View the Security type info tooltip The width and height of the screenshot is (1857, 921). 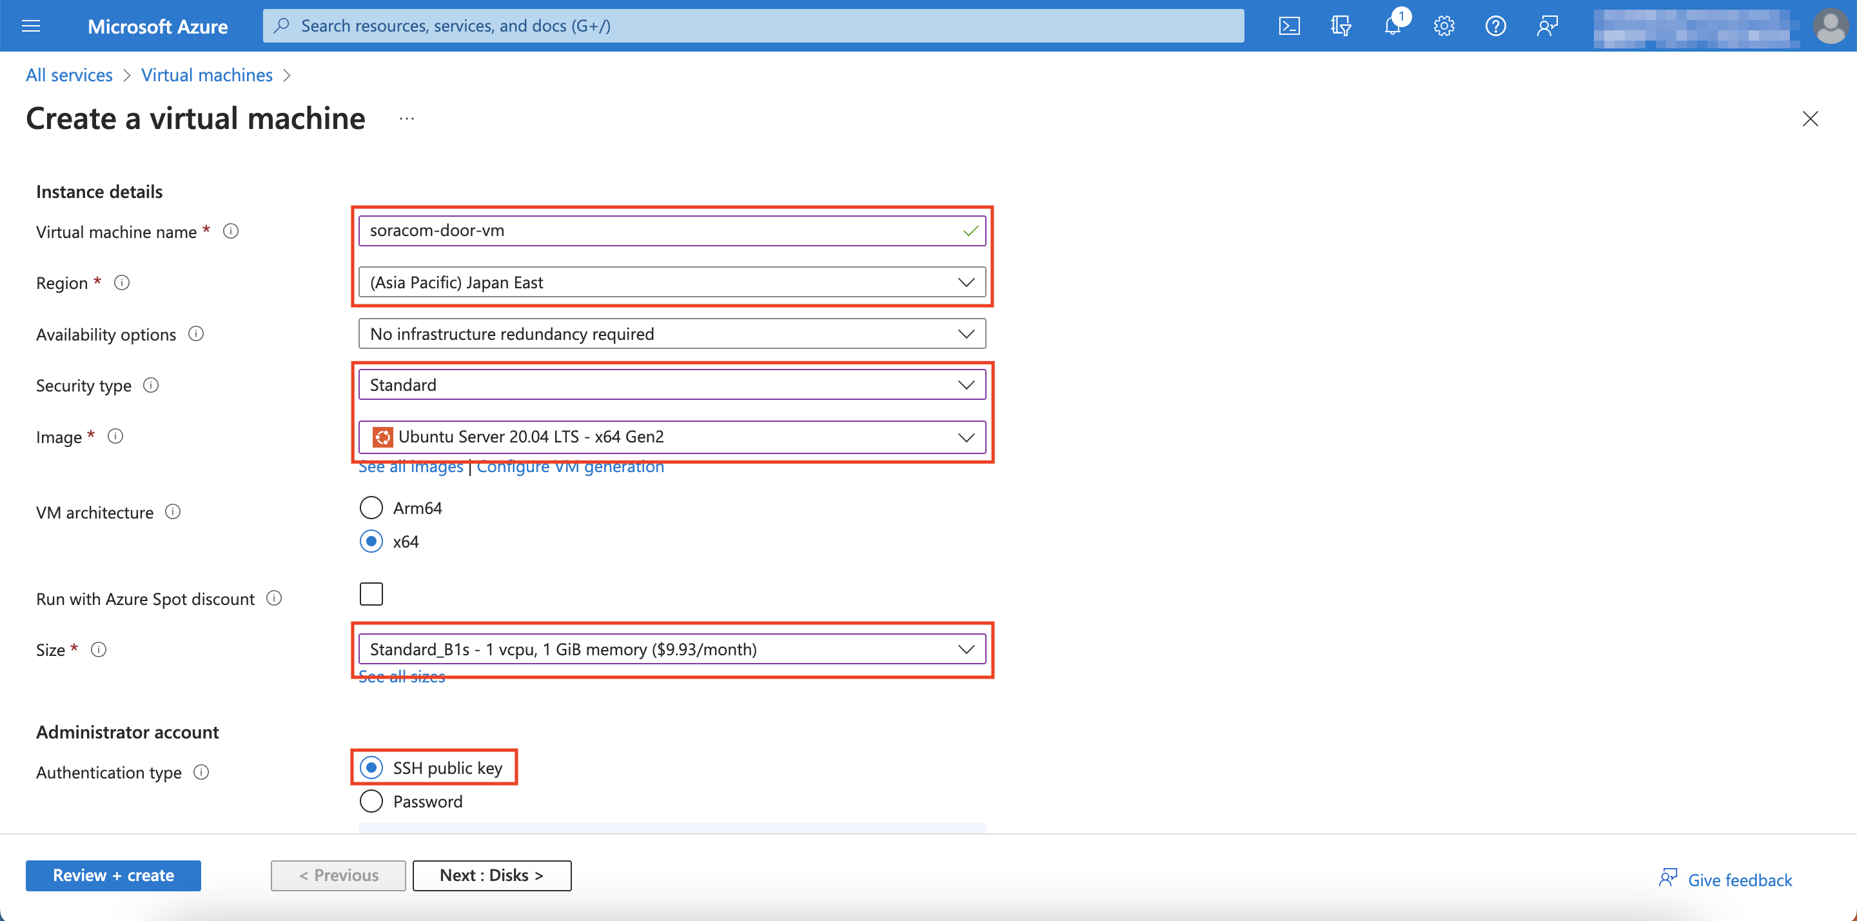152,385
